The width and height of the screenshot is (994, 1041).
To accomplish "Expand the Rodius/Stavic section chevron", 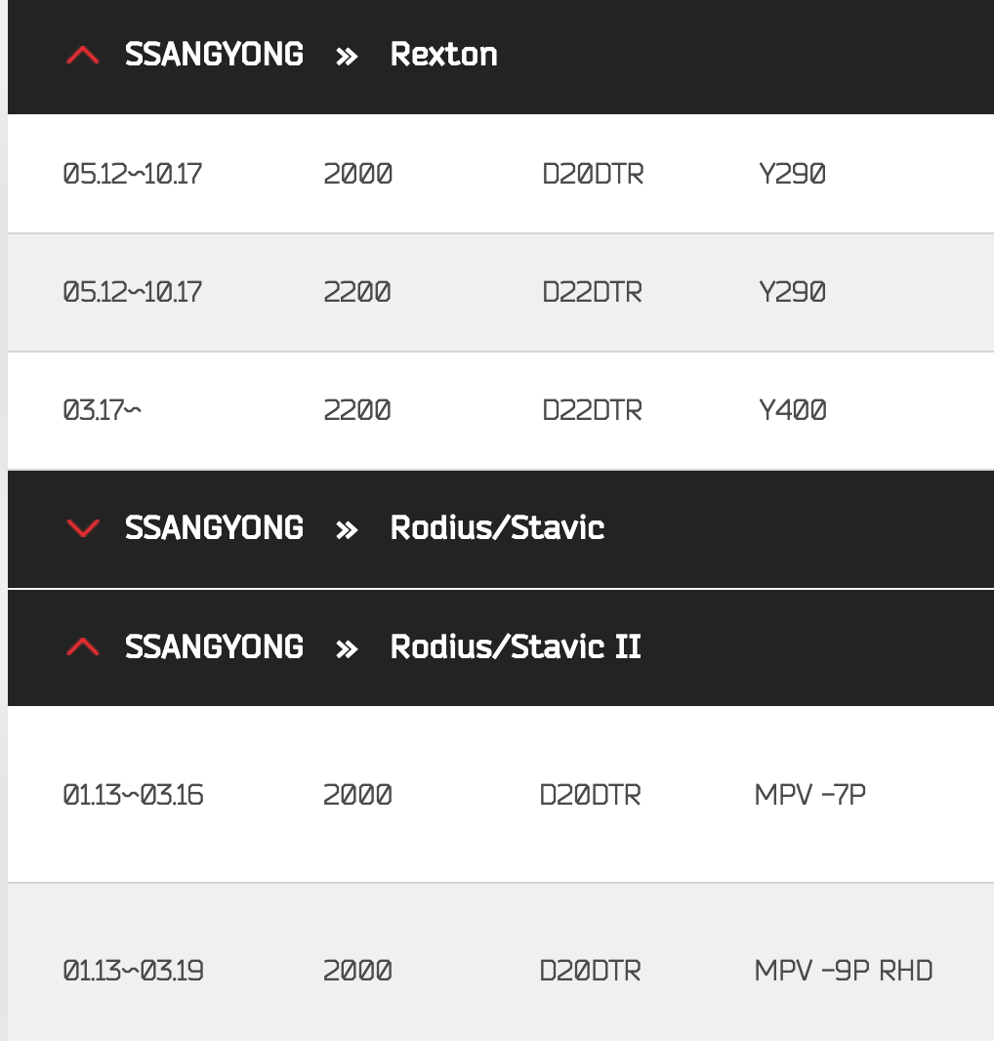I will tap(82, 528).
